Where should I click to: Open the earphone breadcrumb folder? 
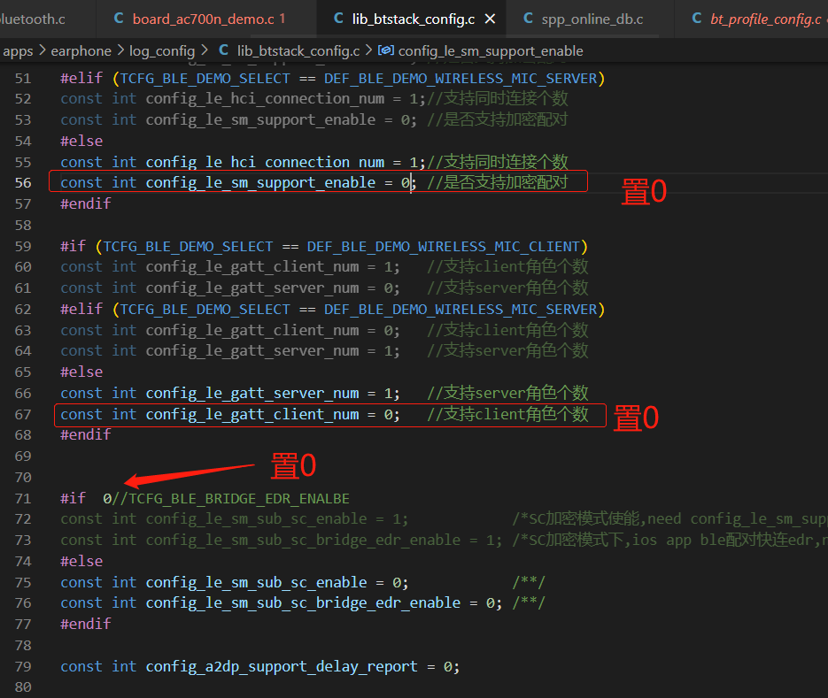coord(81,50)
